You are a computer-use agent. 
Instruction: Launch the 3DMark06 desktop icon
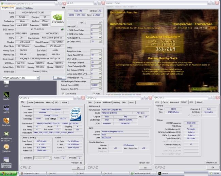tap(6, 148)
